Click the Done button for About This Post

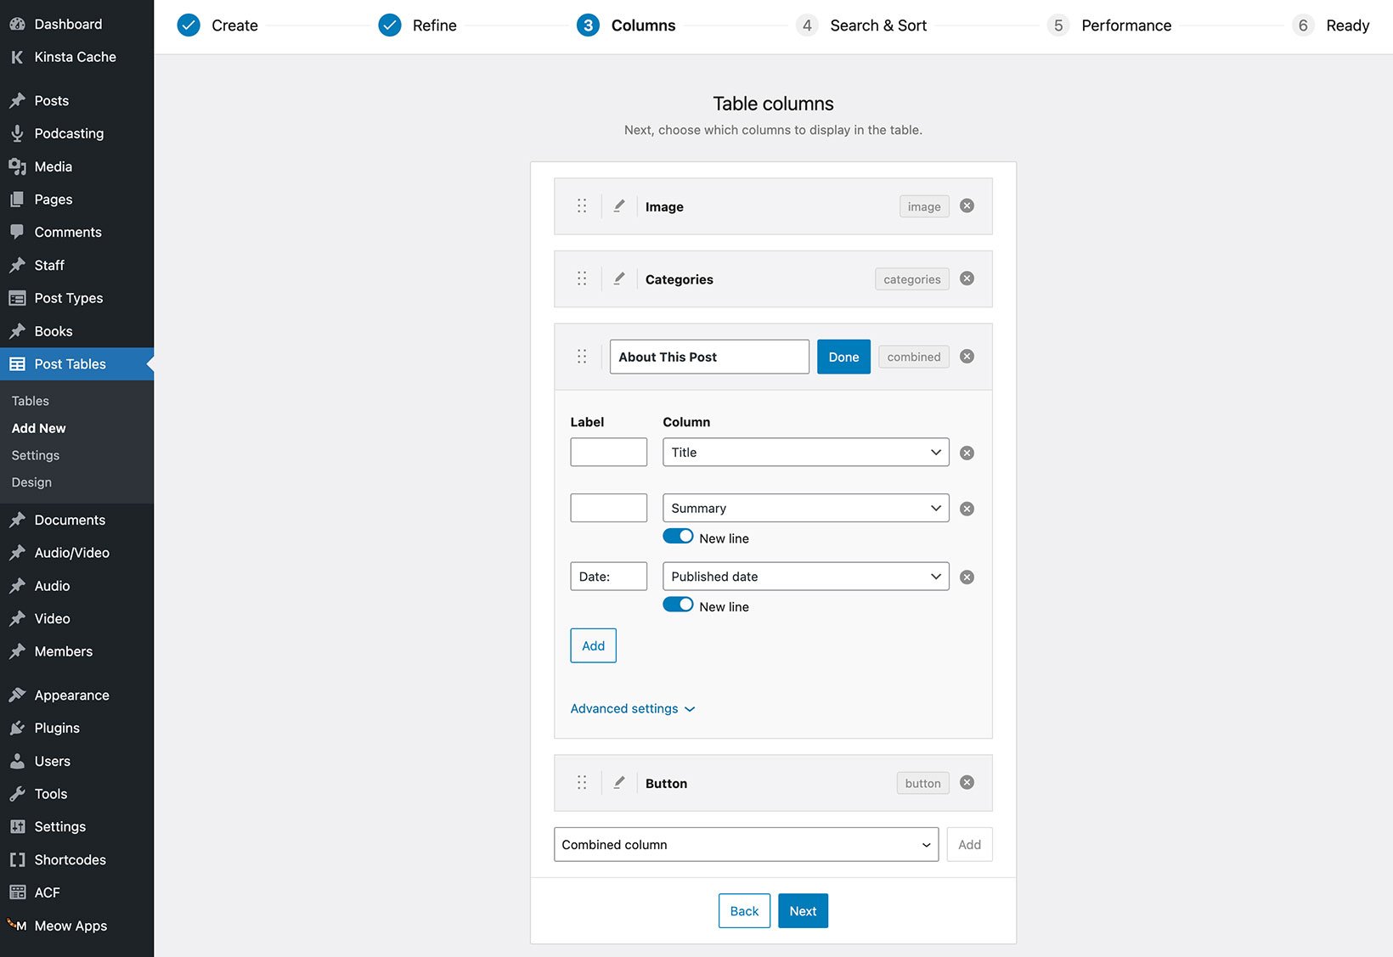843,357
